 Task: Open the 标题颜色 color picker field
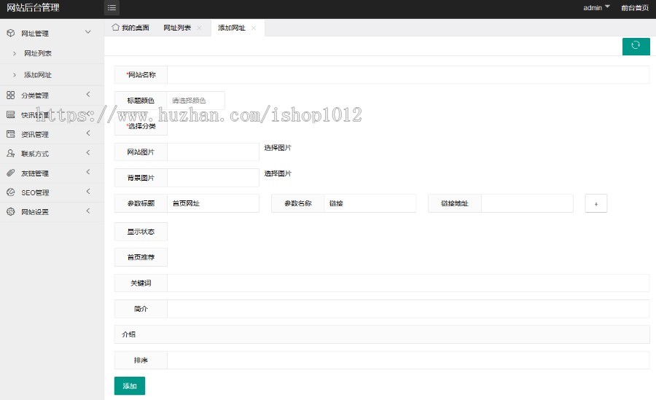(196, 101)
